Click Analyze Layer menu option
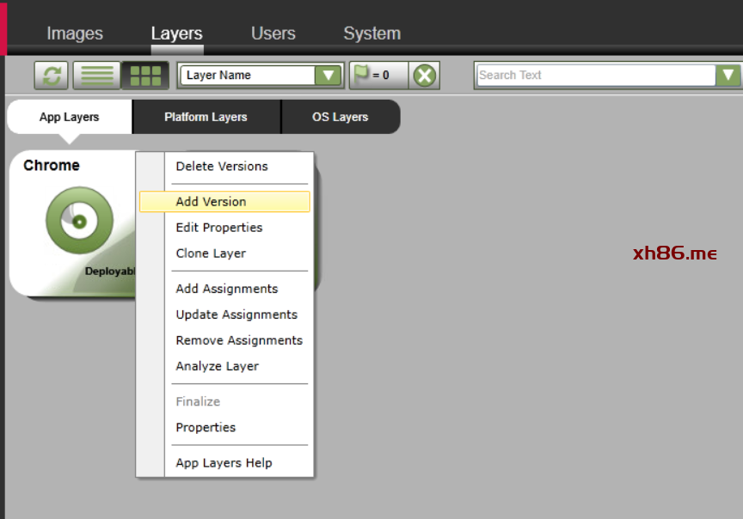 click(x=217, y=366)
